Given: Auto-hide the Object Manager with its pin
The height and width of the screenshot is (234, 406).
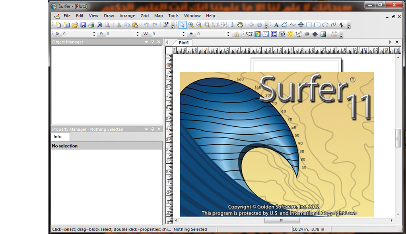Looking at the screenshot, I should tap(152, 42).
